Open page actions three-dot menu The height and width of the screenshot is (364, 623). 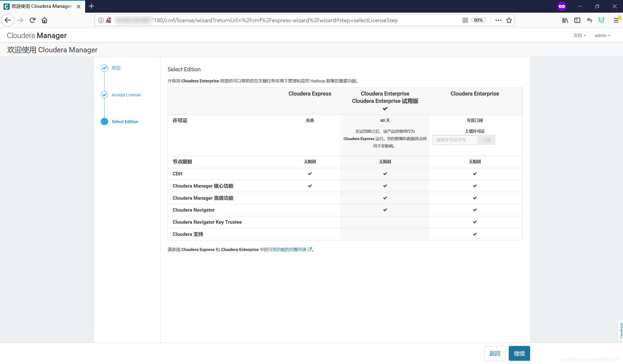(x=498, y=20)
